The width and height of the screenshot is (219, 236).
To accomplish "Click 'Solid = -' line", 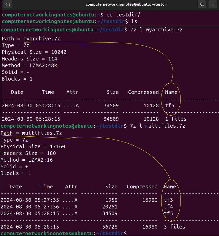I will (15, 72).
